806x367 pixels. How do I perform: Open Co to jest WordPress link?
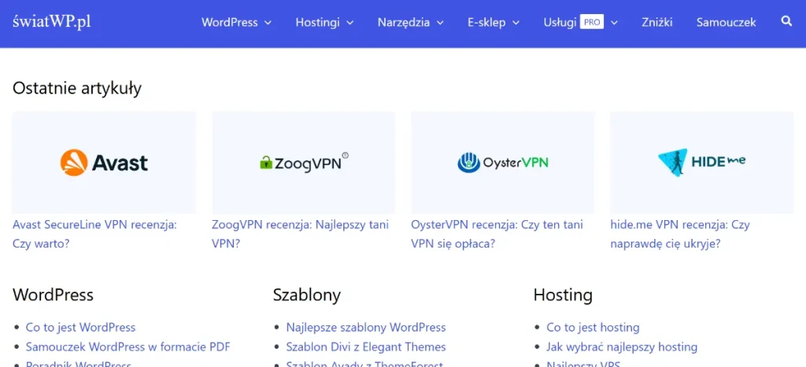coord(81,328)
